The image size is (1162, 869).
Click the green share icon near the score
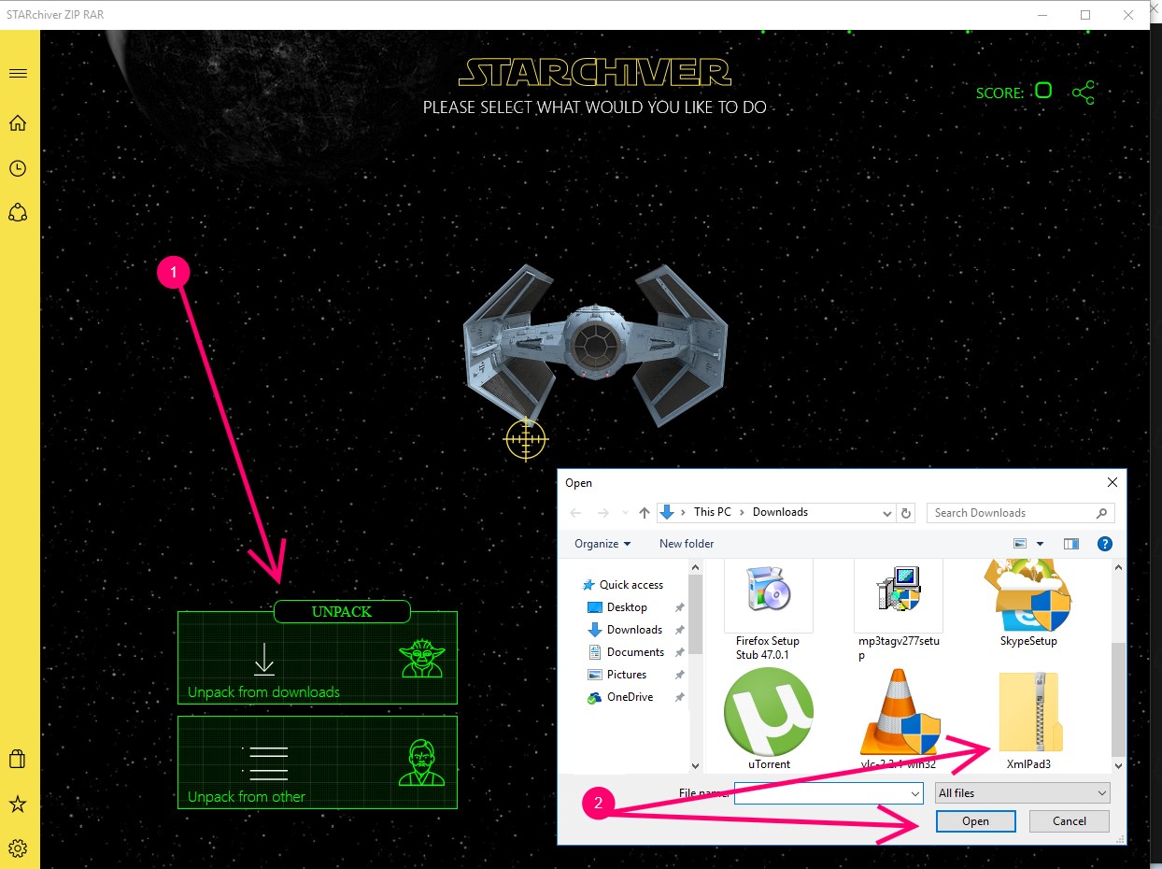pos(1084,93)
